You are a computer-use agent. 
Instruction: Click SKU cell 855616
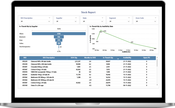pyautogui.click(x=25, y=72)
